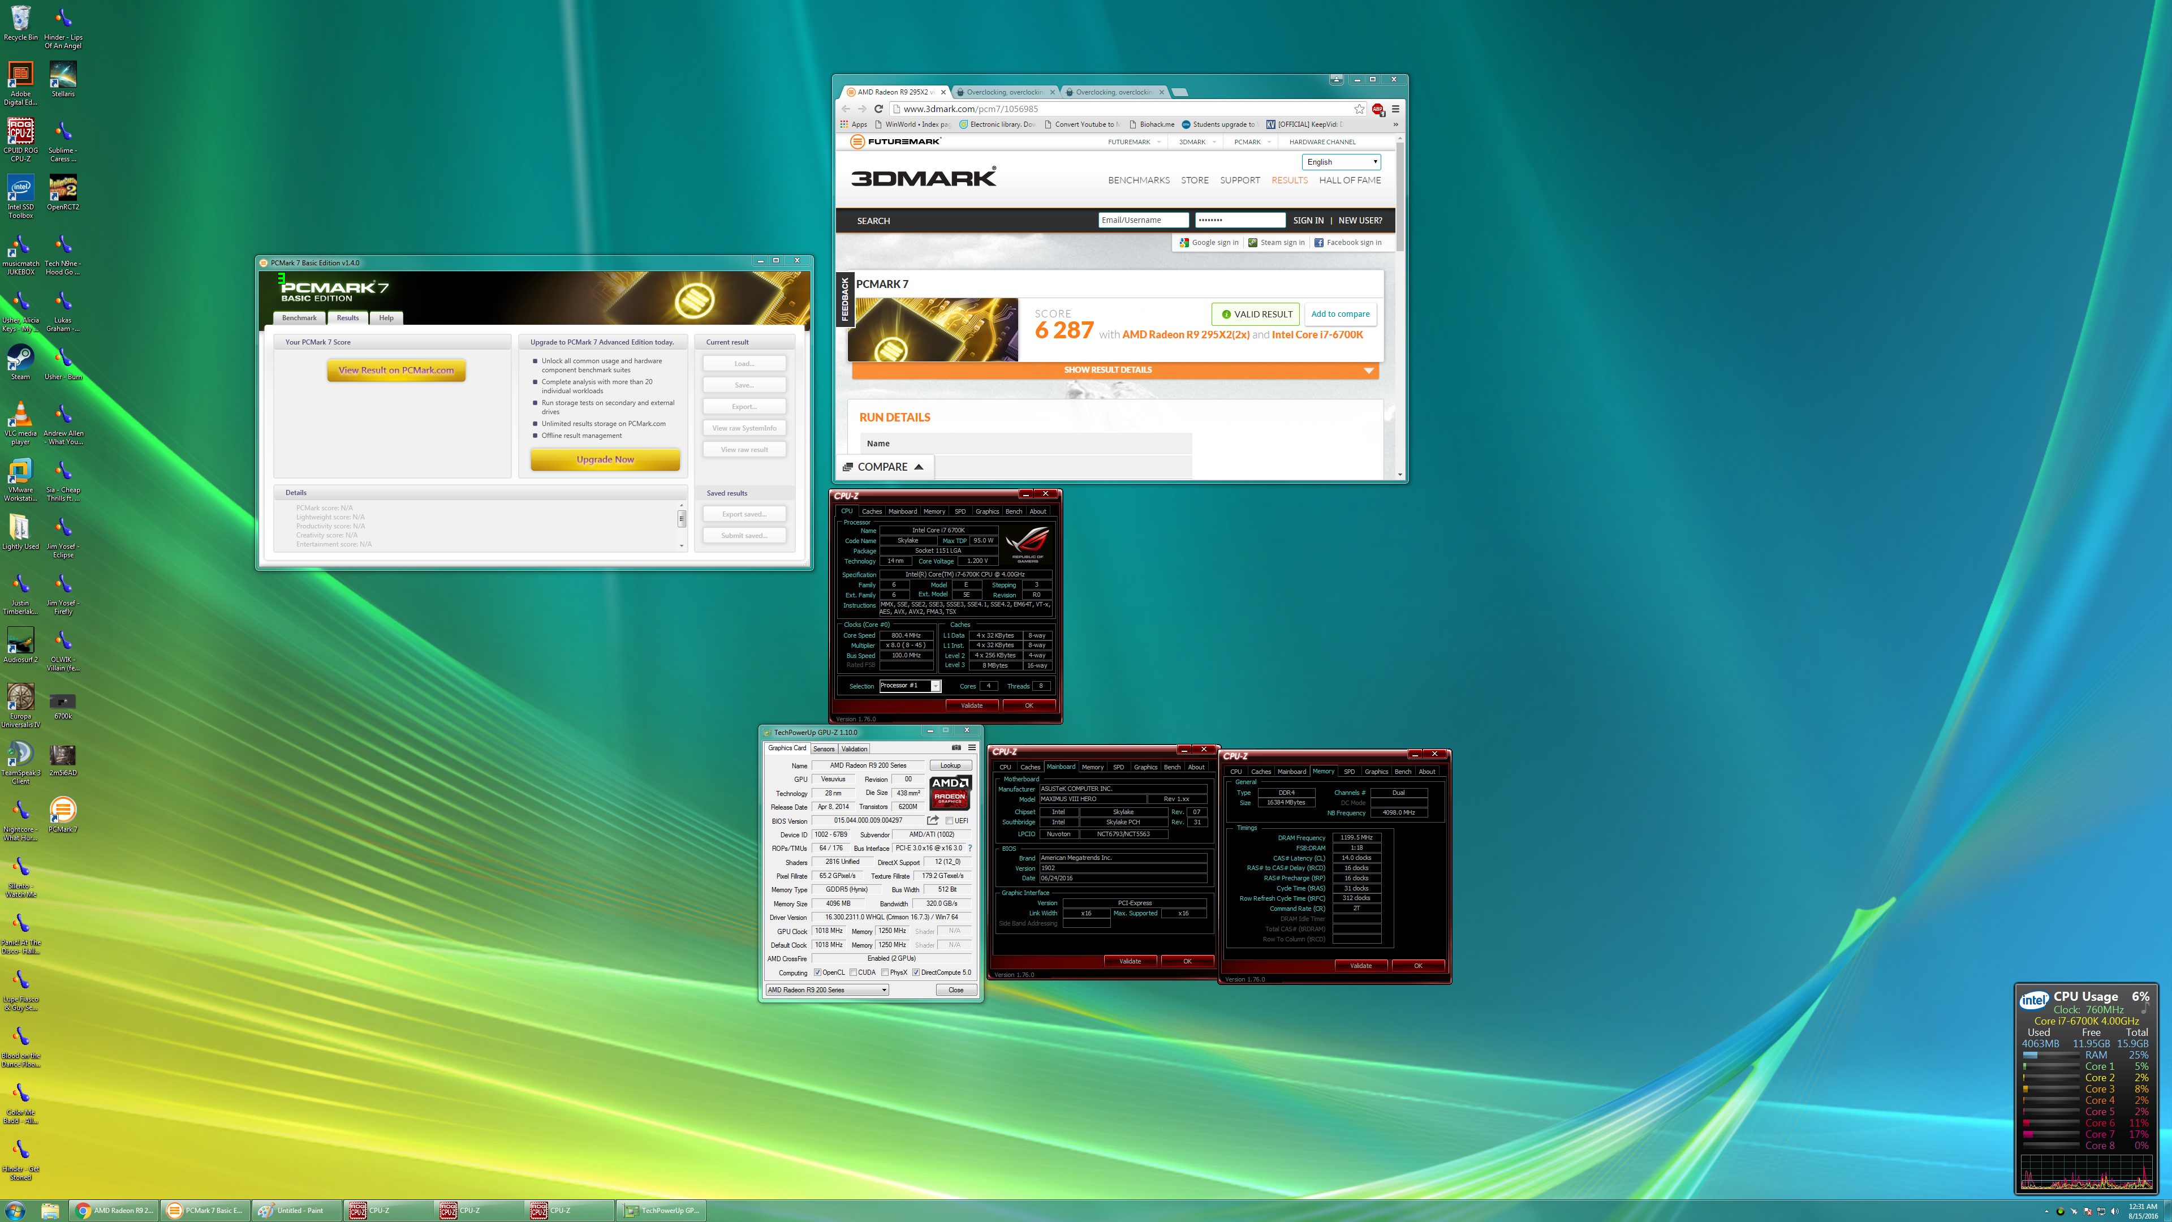Open the Intel SSD Toolbox desktop icon
The height and width of the screenshot is (1222, 2172).
click(x=20, y=196)
